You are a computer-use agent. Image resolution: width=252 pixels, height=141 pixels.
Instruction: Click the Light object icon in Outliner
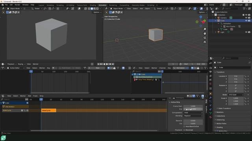[219, 32]
